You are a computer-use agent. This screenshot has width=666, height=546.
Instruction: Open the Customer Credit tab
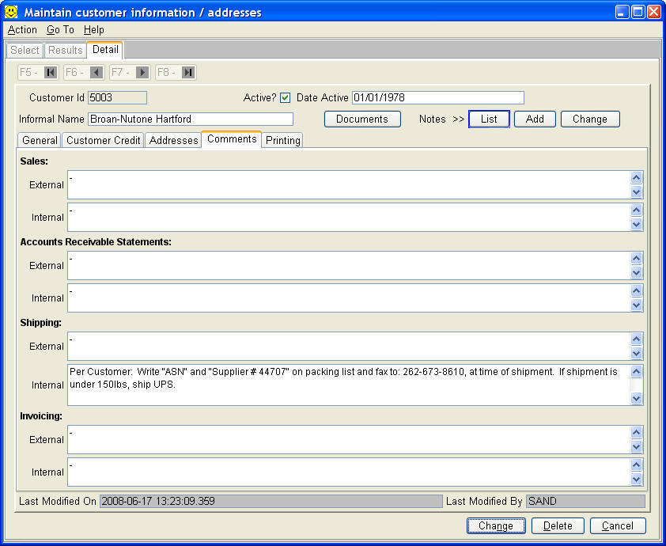(x=103, y=140)
